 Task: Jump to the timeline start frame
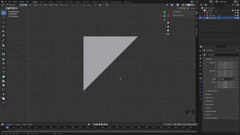(94, 124)
